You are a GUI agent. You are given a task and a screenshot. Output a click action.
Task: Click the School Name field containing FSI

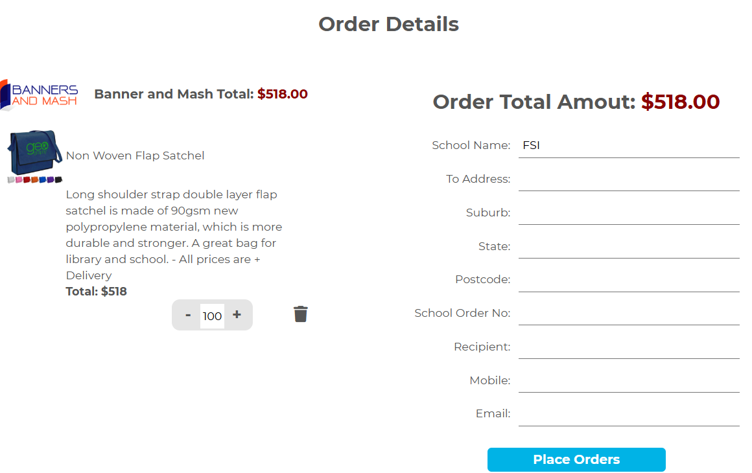[x=629, y=145]
